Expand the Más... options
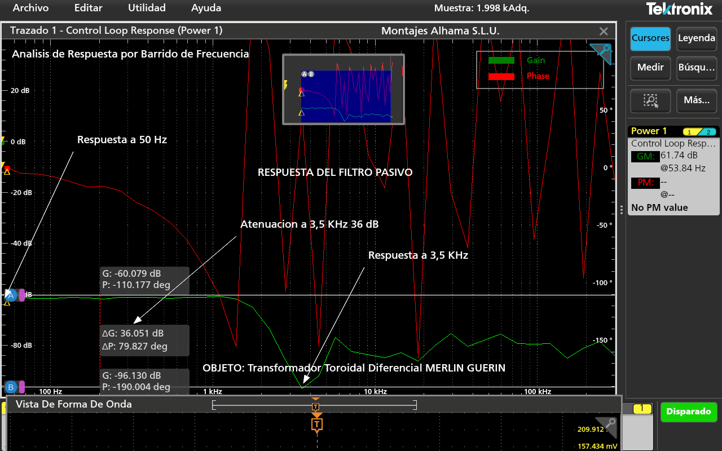The height and width of the screenshot is (451, 722). tap(696, 101)
